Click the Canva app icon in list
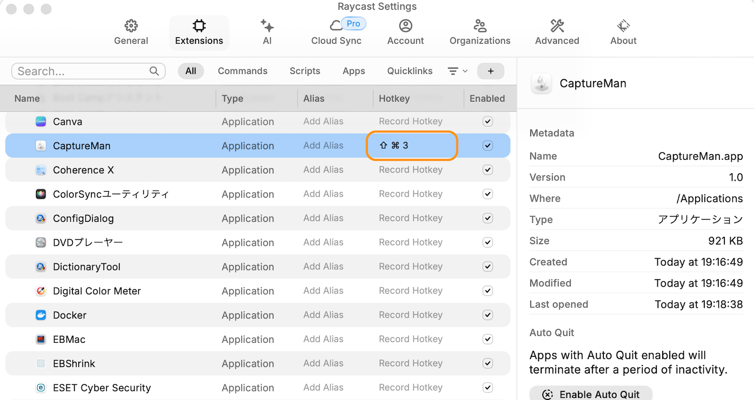Image resolution: width=754 pixels, height=400 pixels. point(41,121)
